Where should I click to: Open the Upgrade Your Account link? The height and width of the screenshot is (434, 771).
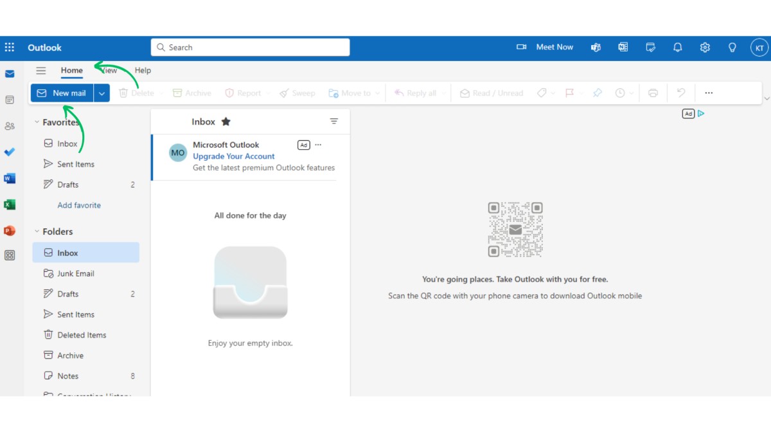point(234,156)
